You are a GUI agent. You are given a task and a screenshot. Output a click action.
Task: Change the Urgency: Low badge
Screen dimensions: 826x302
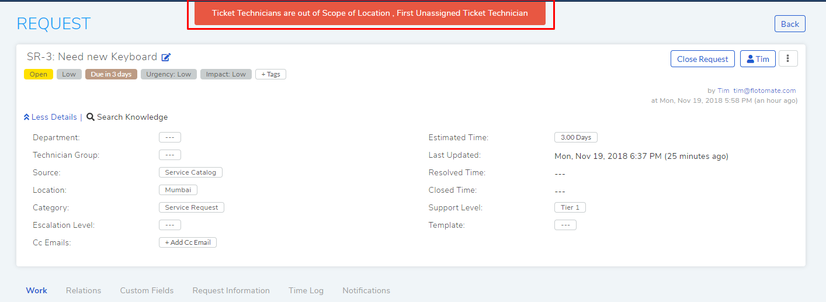pos(169,74)
